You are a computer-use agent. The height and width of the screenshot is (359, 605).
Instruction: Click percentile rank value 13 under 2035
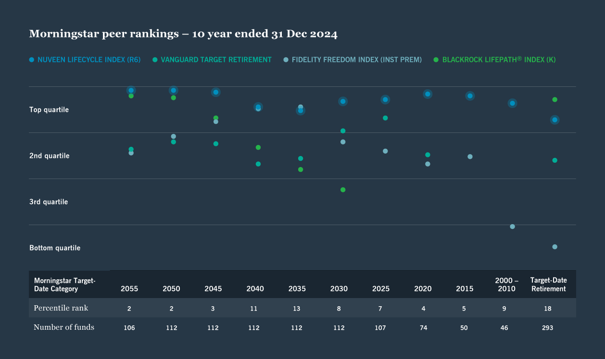point(297,309)
